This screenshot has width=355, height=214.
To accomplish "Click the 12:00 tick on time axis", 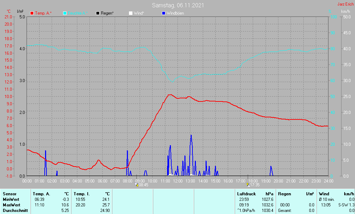I will [x=178, y=181].
